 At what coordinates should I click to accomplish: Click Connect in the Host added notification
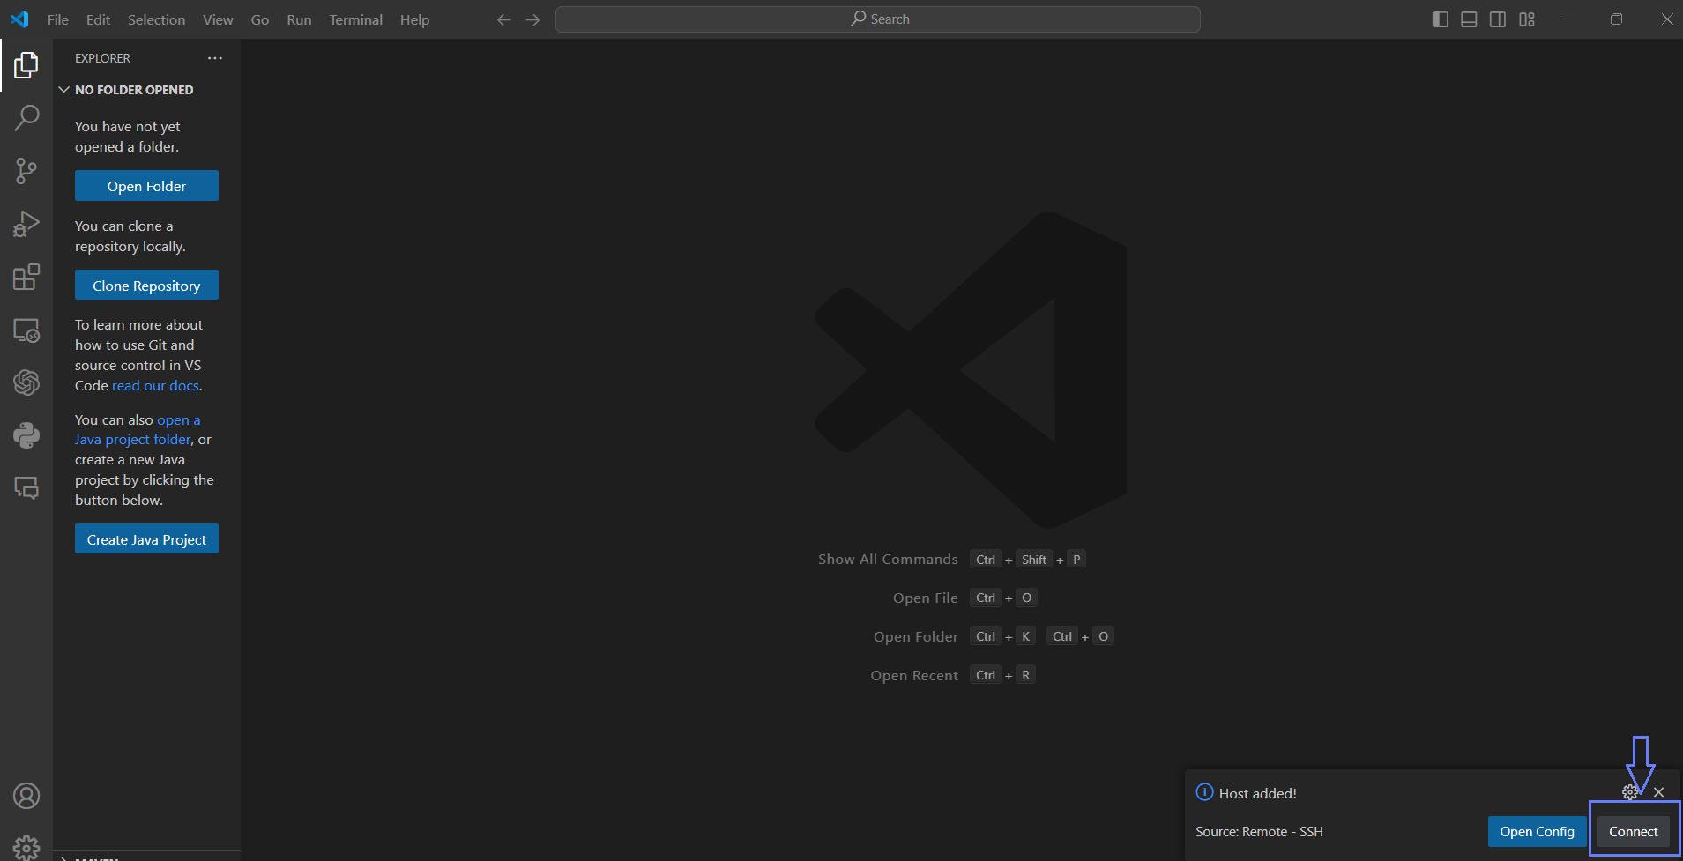[1633, 831]
